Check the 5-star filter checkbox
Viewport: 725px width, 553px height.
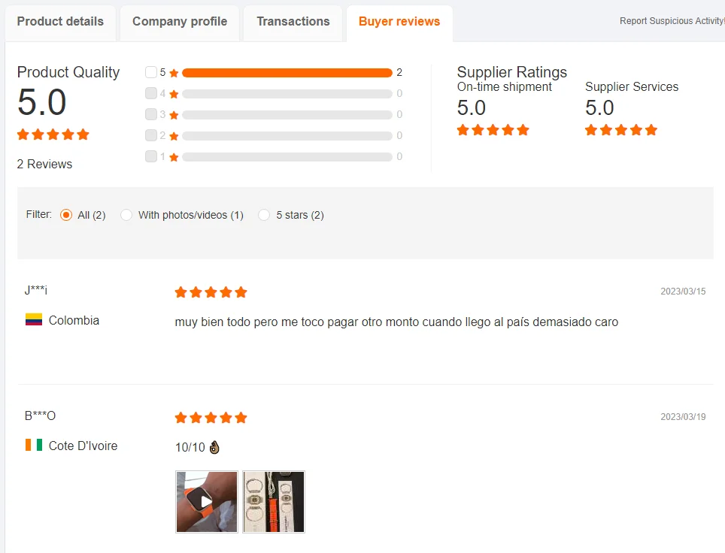pos(150,72)
